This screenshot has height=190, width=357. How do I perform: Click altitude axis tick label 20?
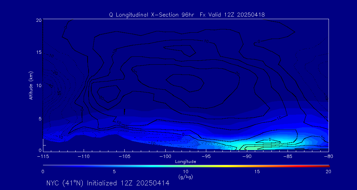coord(39,20)
